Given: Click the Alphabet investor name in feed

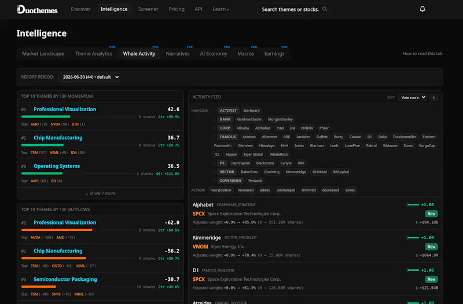Looking at the screenshot, I should pyautogui.click(x=203, y=205).
